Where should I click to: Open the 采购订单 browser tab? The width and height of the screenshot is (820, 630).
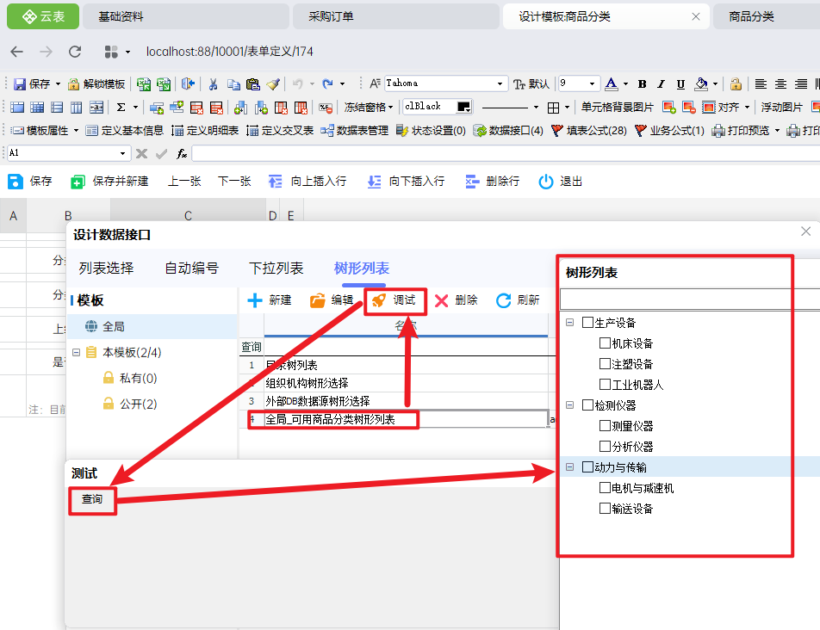396,16
